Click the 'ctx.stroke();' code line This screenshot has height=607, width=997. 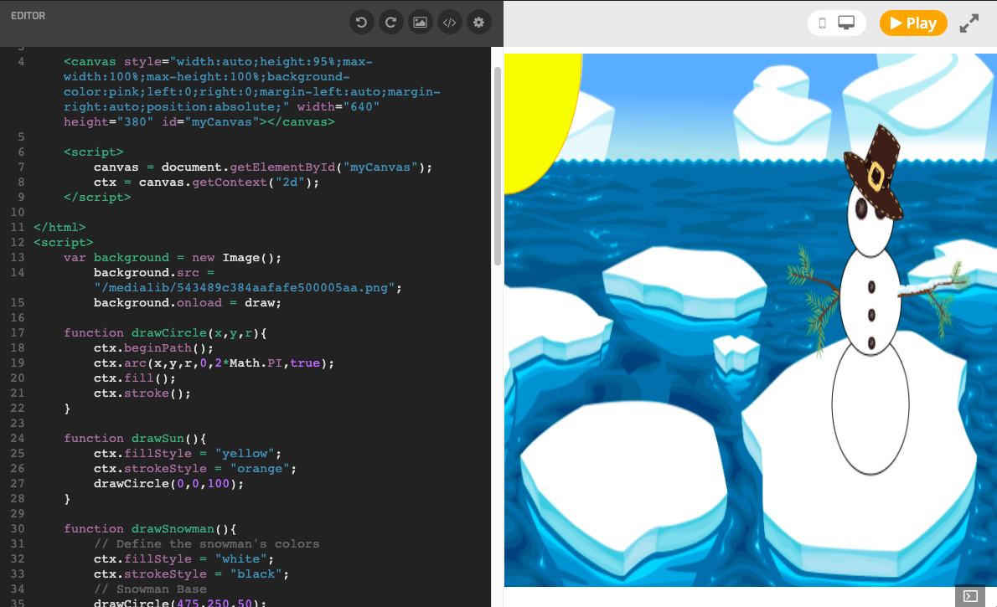(142, 394)
